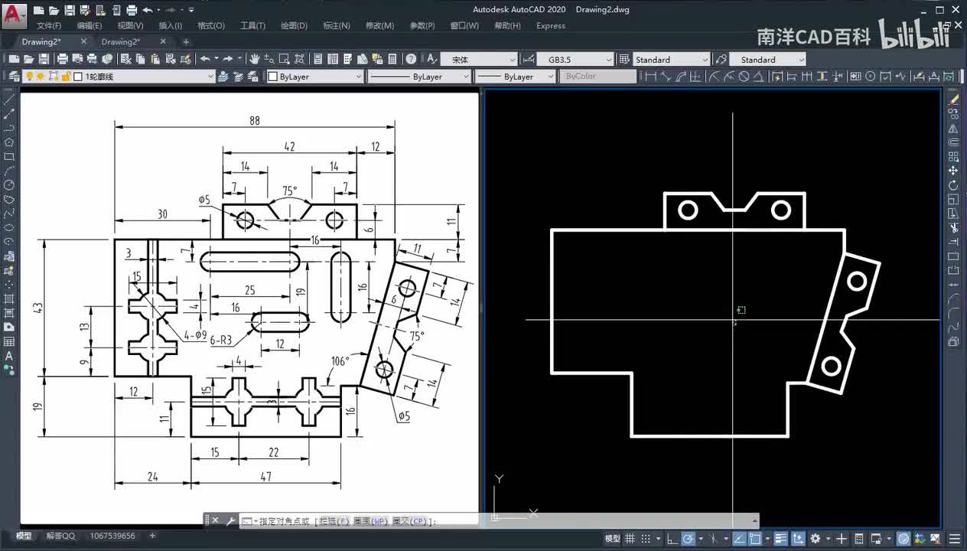
Task: Open the Express menu
Action: point(551,26)
